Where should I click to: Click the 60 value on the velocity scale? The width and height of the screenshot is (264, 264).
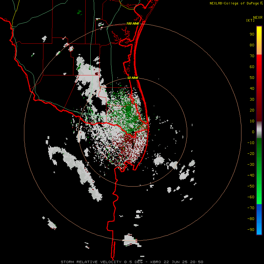click(252, 67)
